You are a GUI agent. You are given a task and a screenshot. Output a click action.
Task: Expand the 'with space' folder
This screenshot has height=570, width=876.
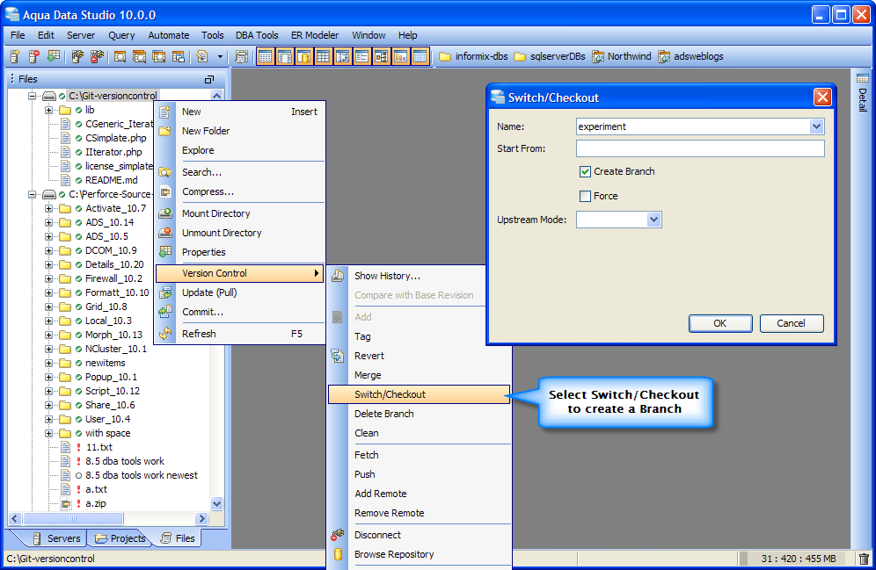coord(49,433)
